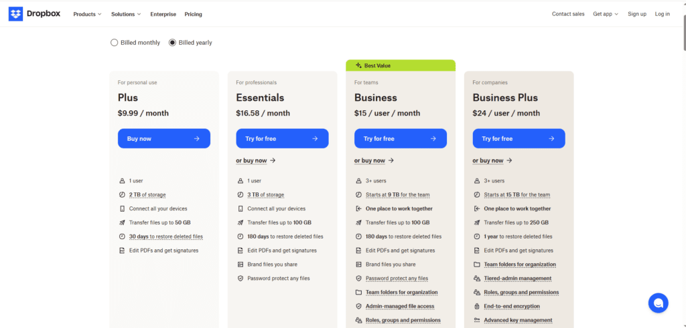Click the lock icon beside 'End-to-end encryption'
The image size is (686, 328).
pos(476,306)
